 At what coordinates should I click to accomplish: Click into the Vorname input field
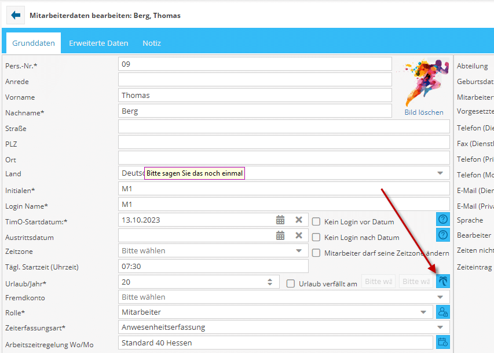click(255, 96)
